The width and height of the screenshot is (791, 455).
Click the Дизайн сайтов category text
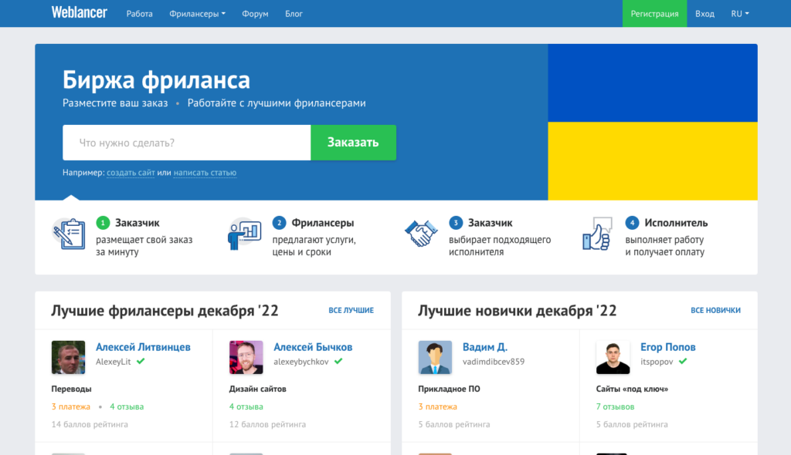pos(258,389)
